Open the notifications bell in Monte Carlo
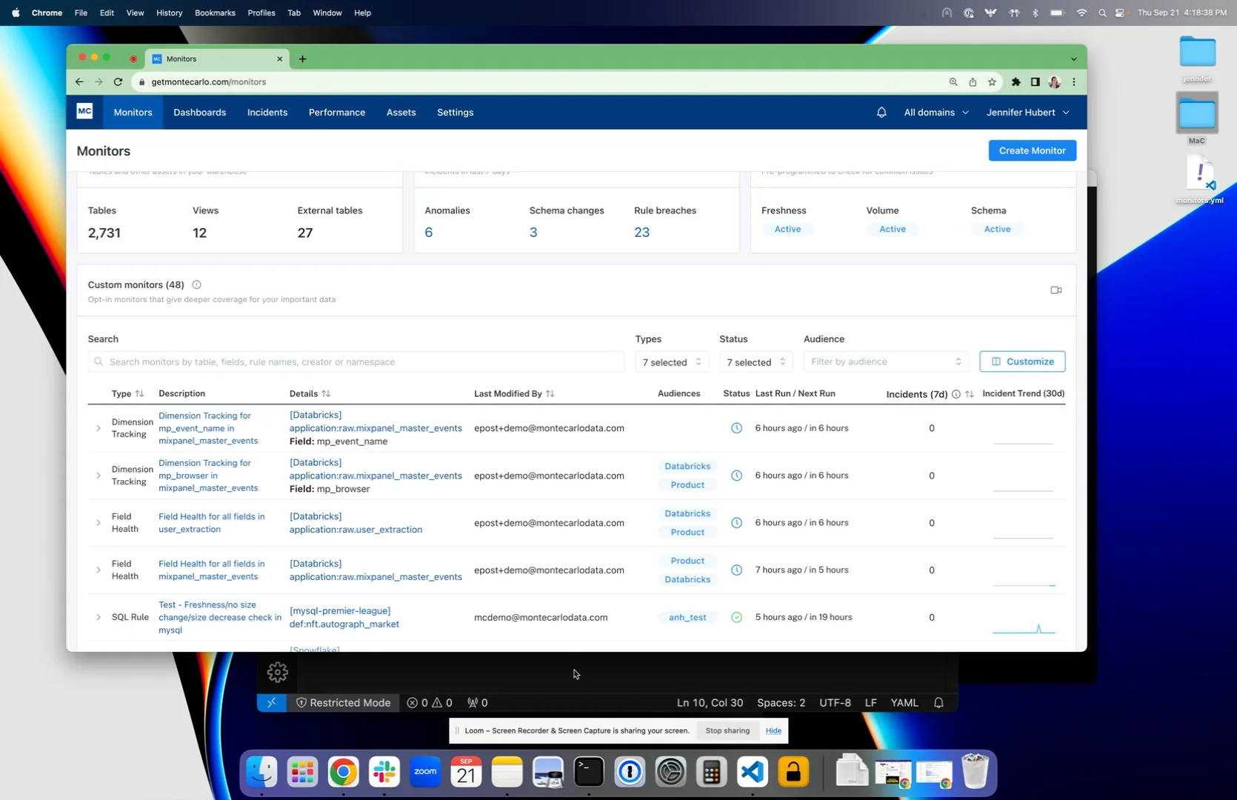Image resolution: width=1237 pixels, height=800 pixels. [x=881, y=113]
